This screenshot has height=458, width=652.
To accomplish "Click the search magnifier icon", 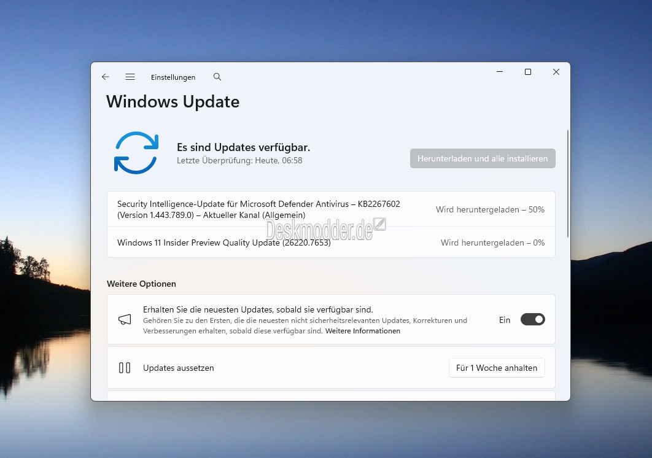I will tap(217, 77).
